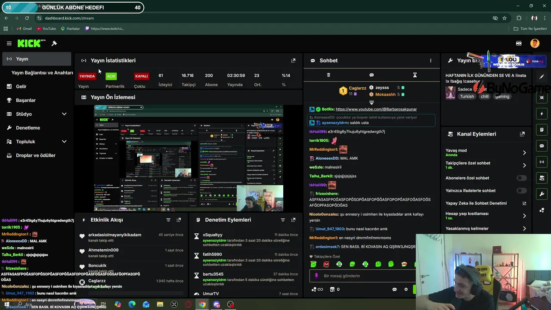Open Hesap yaşı kısıtlaması options arrow
The image size is (551, 310).
coord(524,216)
